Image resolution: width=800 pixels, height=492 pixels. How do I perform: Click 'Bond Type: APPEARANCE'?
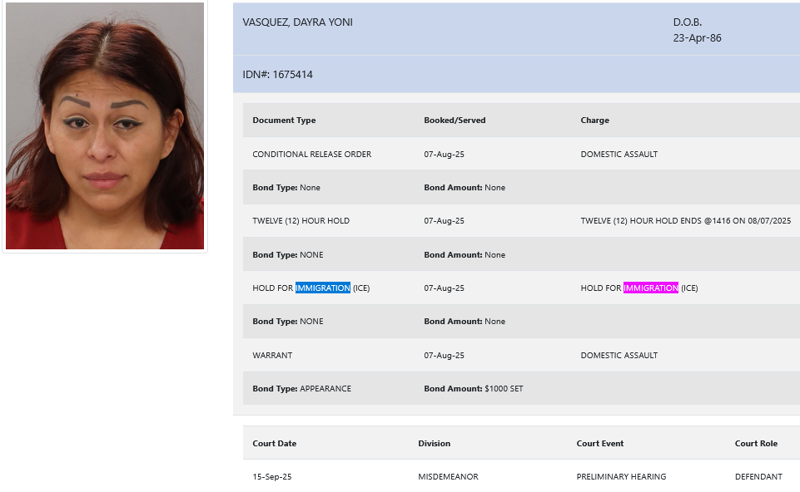pos(301,389)
